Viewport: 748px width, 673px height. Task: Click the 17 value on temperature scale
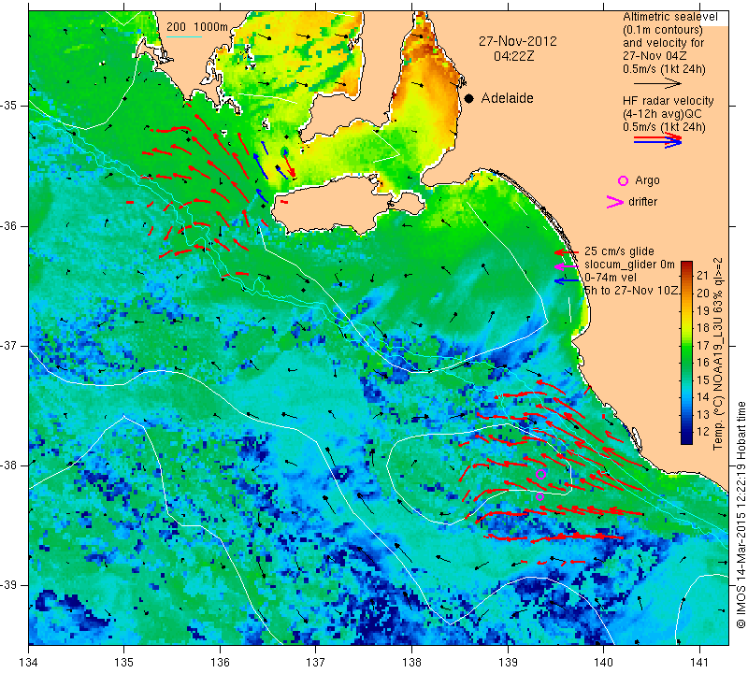(703, 345)
